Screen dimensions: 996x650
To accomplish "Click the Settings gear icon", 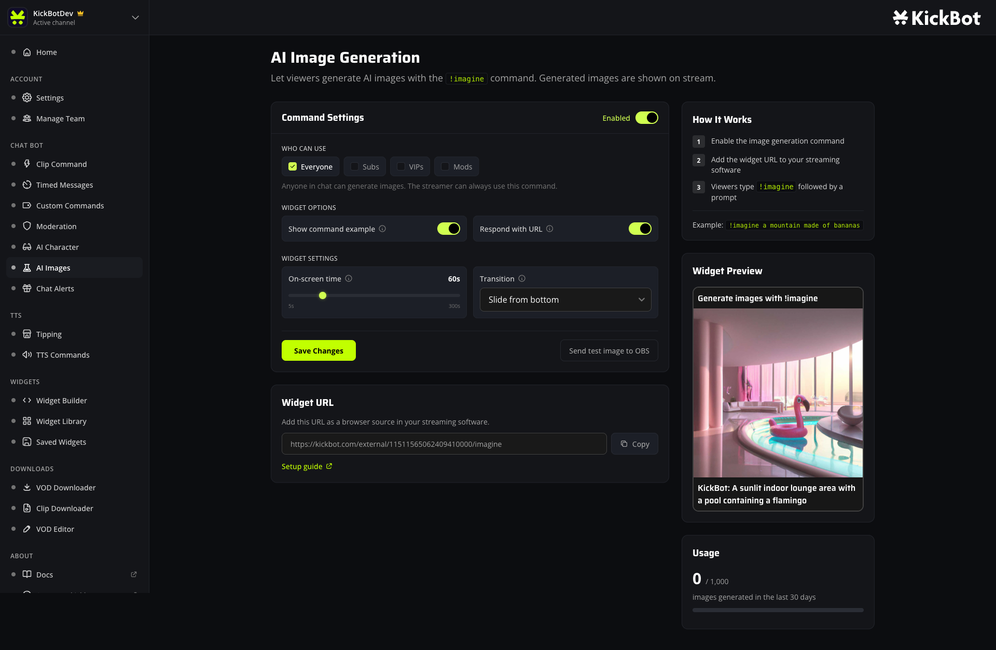I will 27,98.
